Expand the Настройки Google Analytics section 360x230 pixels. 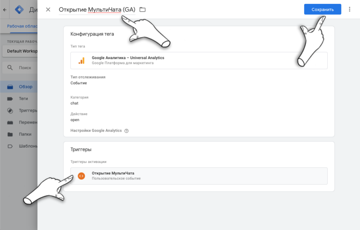pos(96,130)
